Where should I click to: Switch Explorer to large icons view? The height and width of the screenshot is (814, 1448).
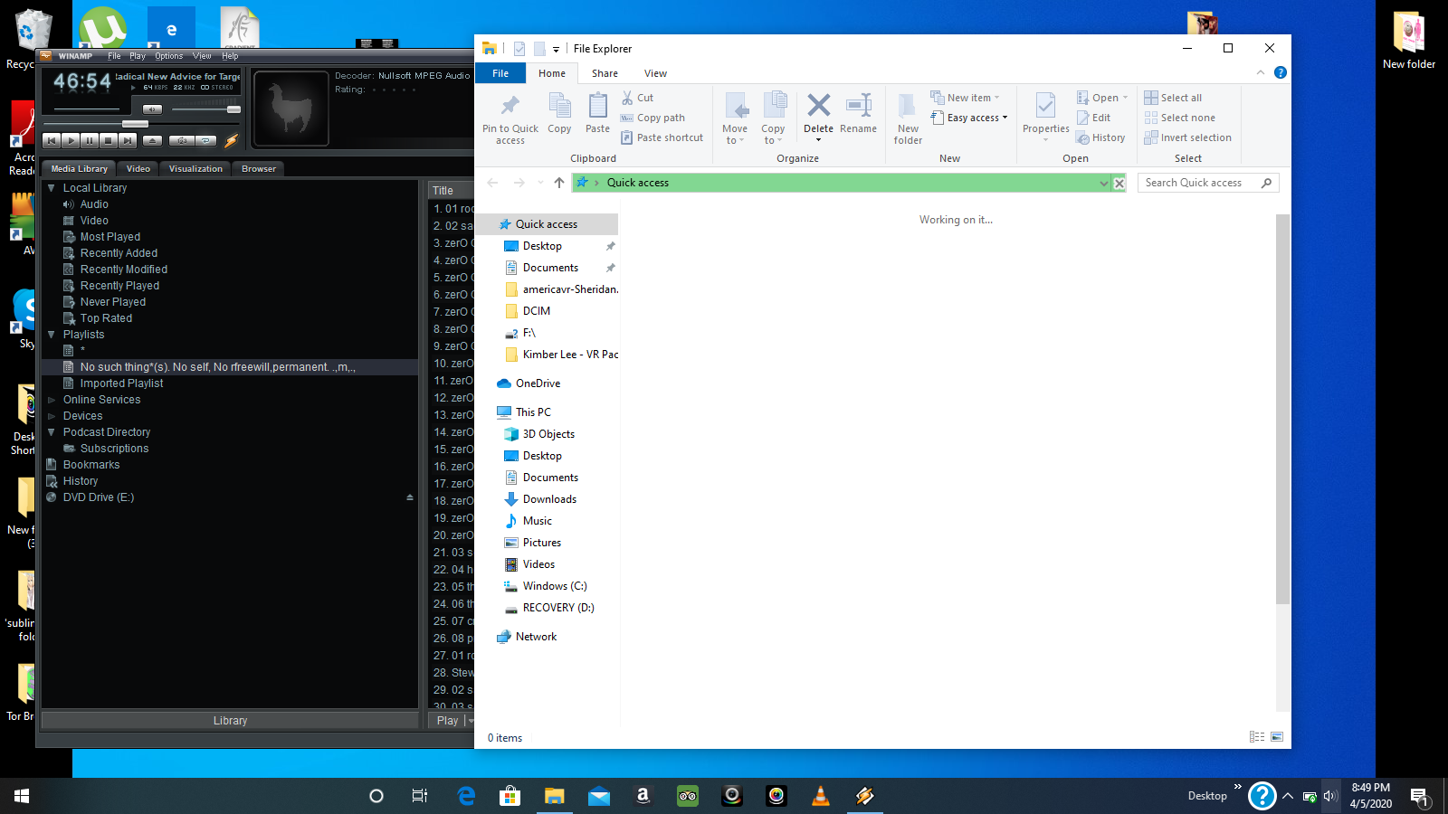point(1277,737)
